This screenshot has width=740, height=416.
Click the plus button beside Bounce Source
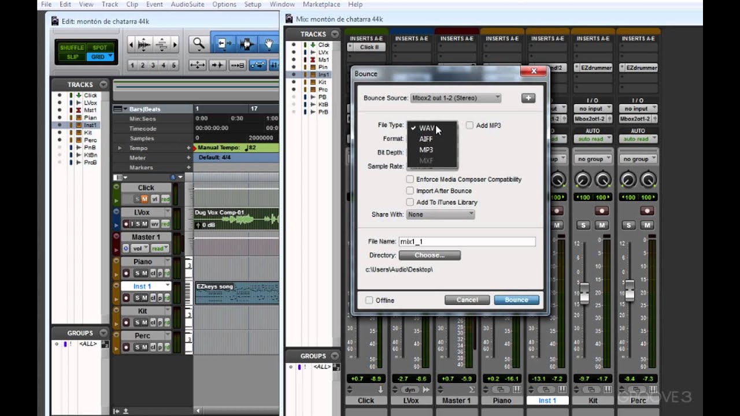pos(528,98)
